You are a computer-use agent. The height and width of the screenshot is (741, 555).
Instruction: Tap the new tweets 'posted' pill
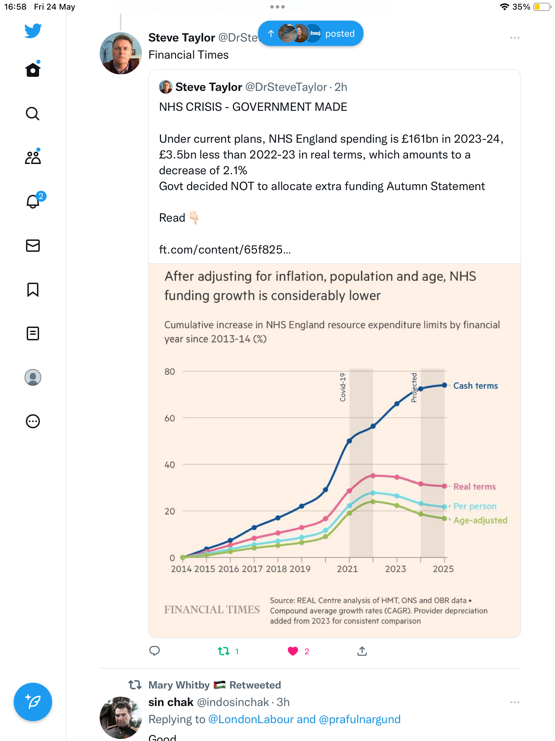pos(311,33)
